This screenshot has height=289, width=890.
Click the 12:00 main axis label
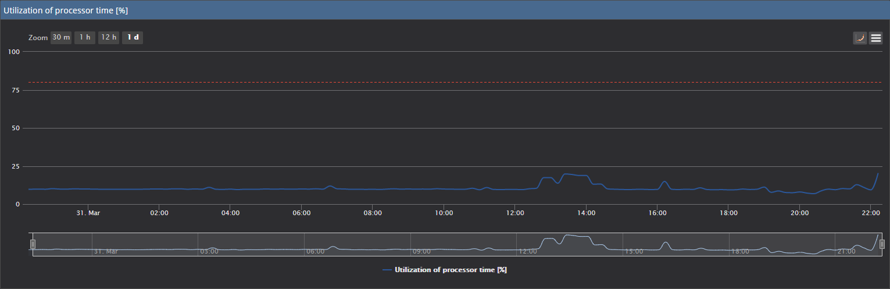tap(515, 213)
